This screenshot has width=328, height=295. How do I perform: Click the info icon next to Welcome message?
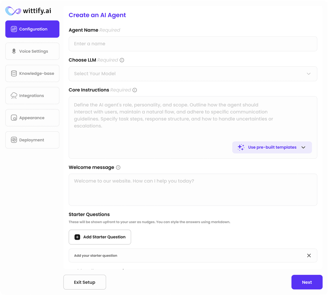[118, 167]
